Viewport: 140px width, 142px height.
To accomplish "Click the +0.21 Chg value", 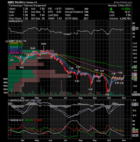I will 128,12.
